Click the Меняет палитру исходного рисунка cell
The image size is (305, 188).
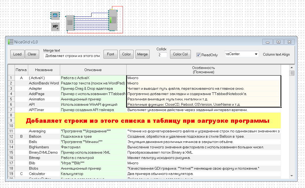point(204,158)
